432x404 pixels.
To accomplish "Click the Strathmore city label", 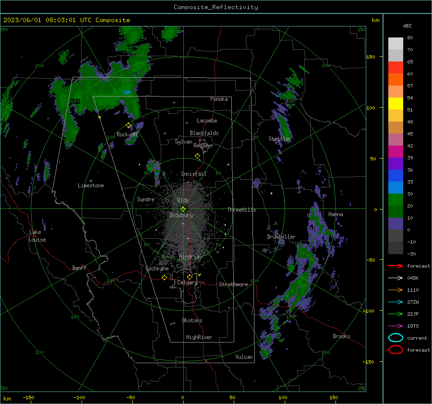I will tap(233, 284).
